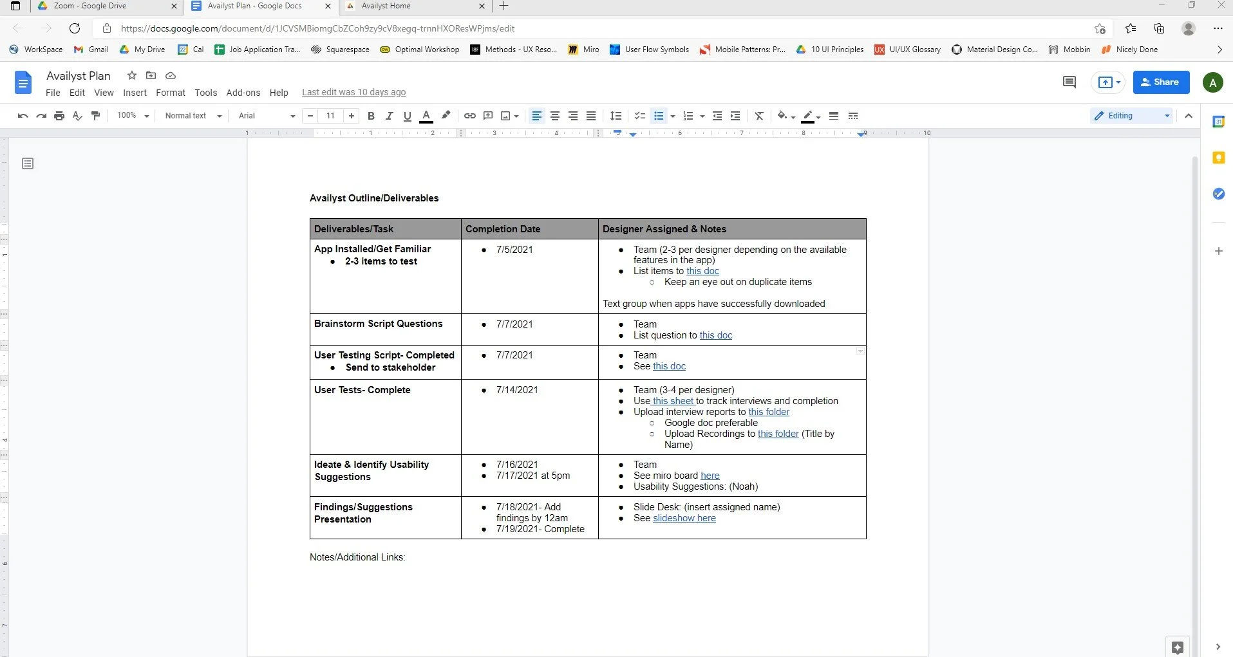Viewport: 1233px width, 657px height.
Task: Toggle underline formatting
Action: pyautogui.click(x=407, y=116)
